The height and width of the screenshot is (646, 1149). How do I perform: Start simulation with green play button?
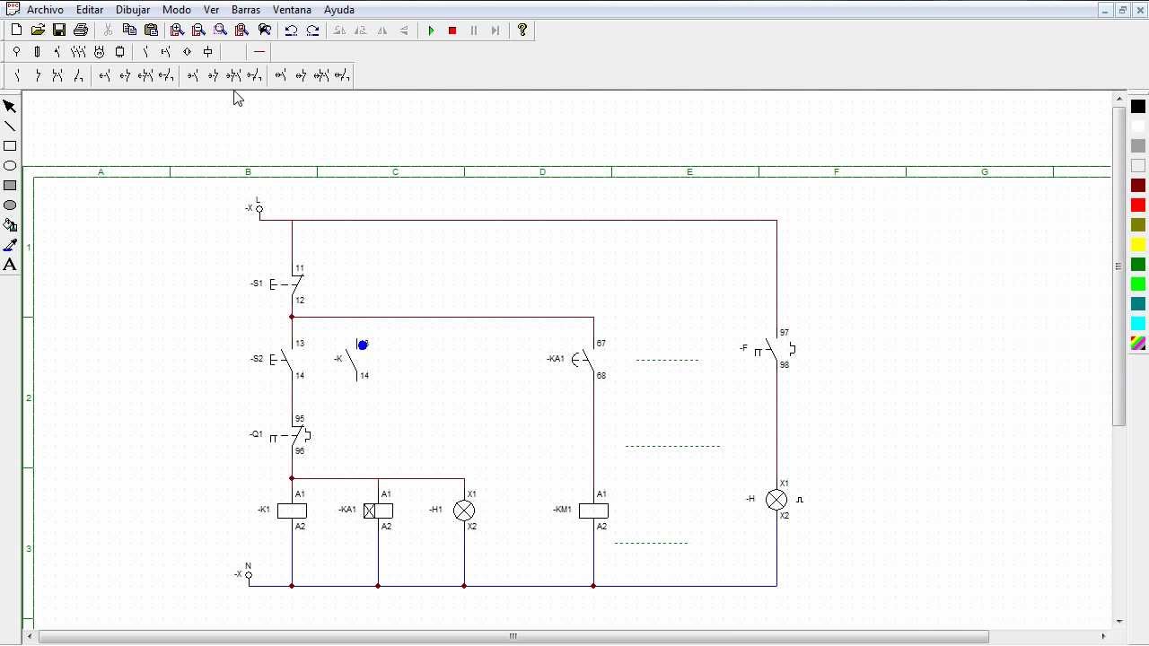point(431,31)
